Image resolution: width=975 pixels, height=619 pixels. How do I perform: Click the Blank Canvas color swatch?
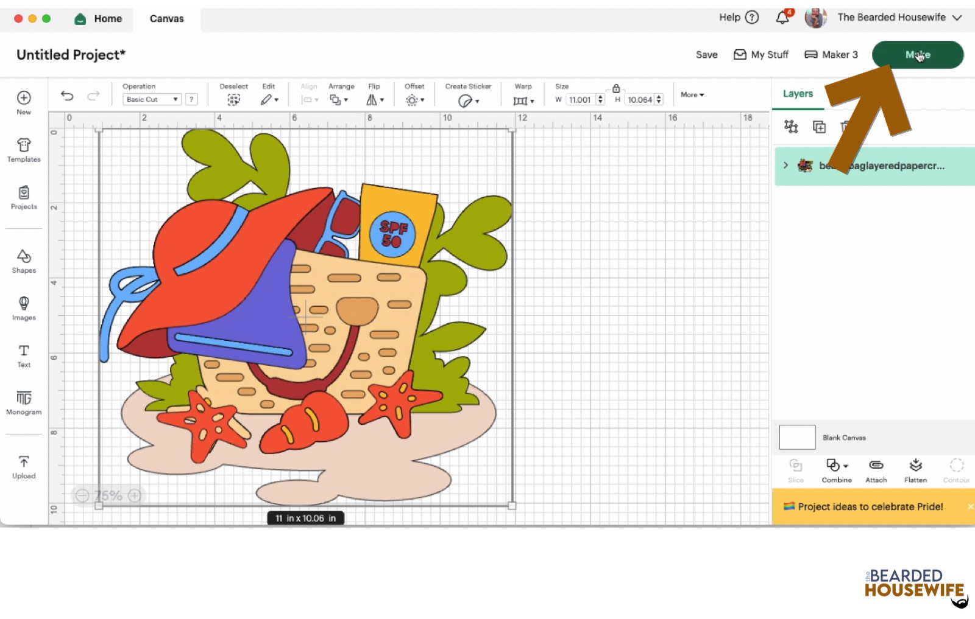pyautogui.click(x=797, y=437)
